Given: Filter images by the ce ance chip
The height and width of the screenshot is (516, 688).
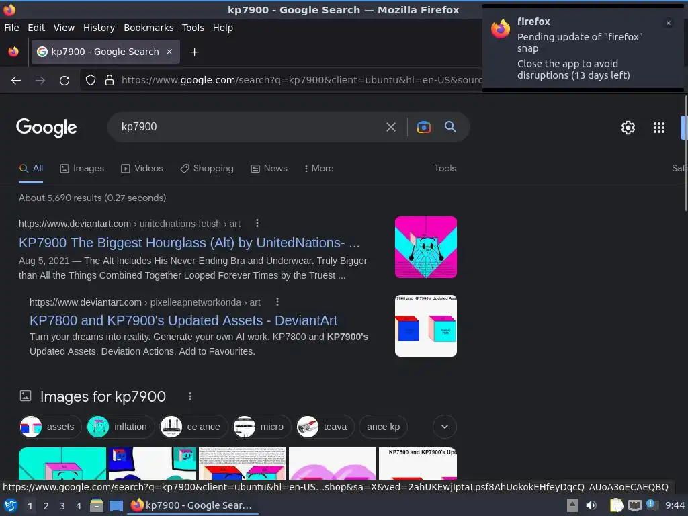Looking at the screenshot, I should click(193, 427).
